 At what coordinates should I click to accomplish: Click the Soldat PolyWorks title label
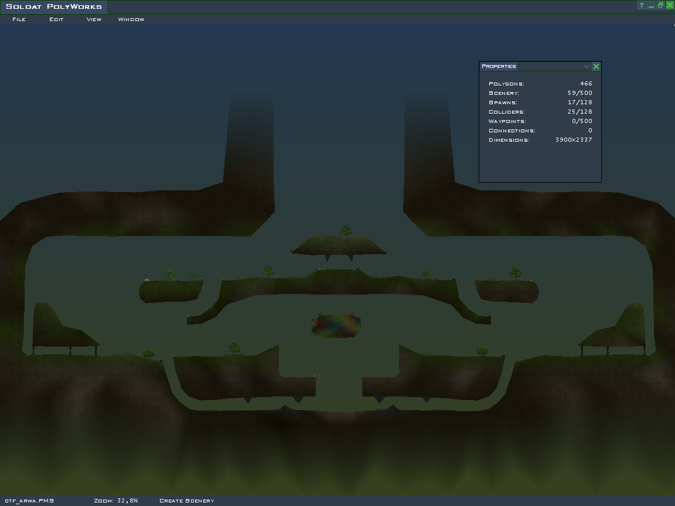[54, 7]
